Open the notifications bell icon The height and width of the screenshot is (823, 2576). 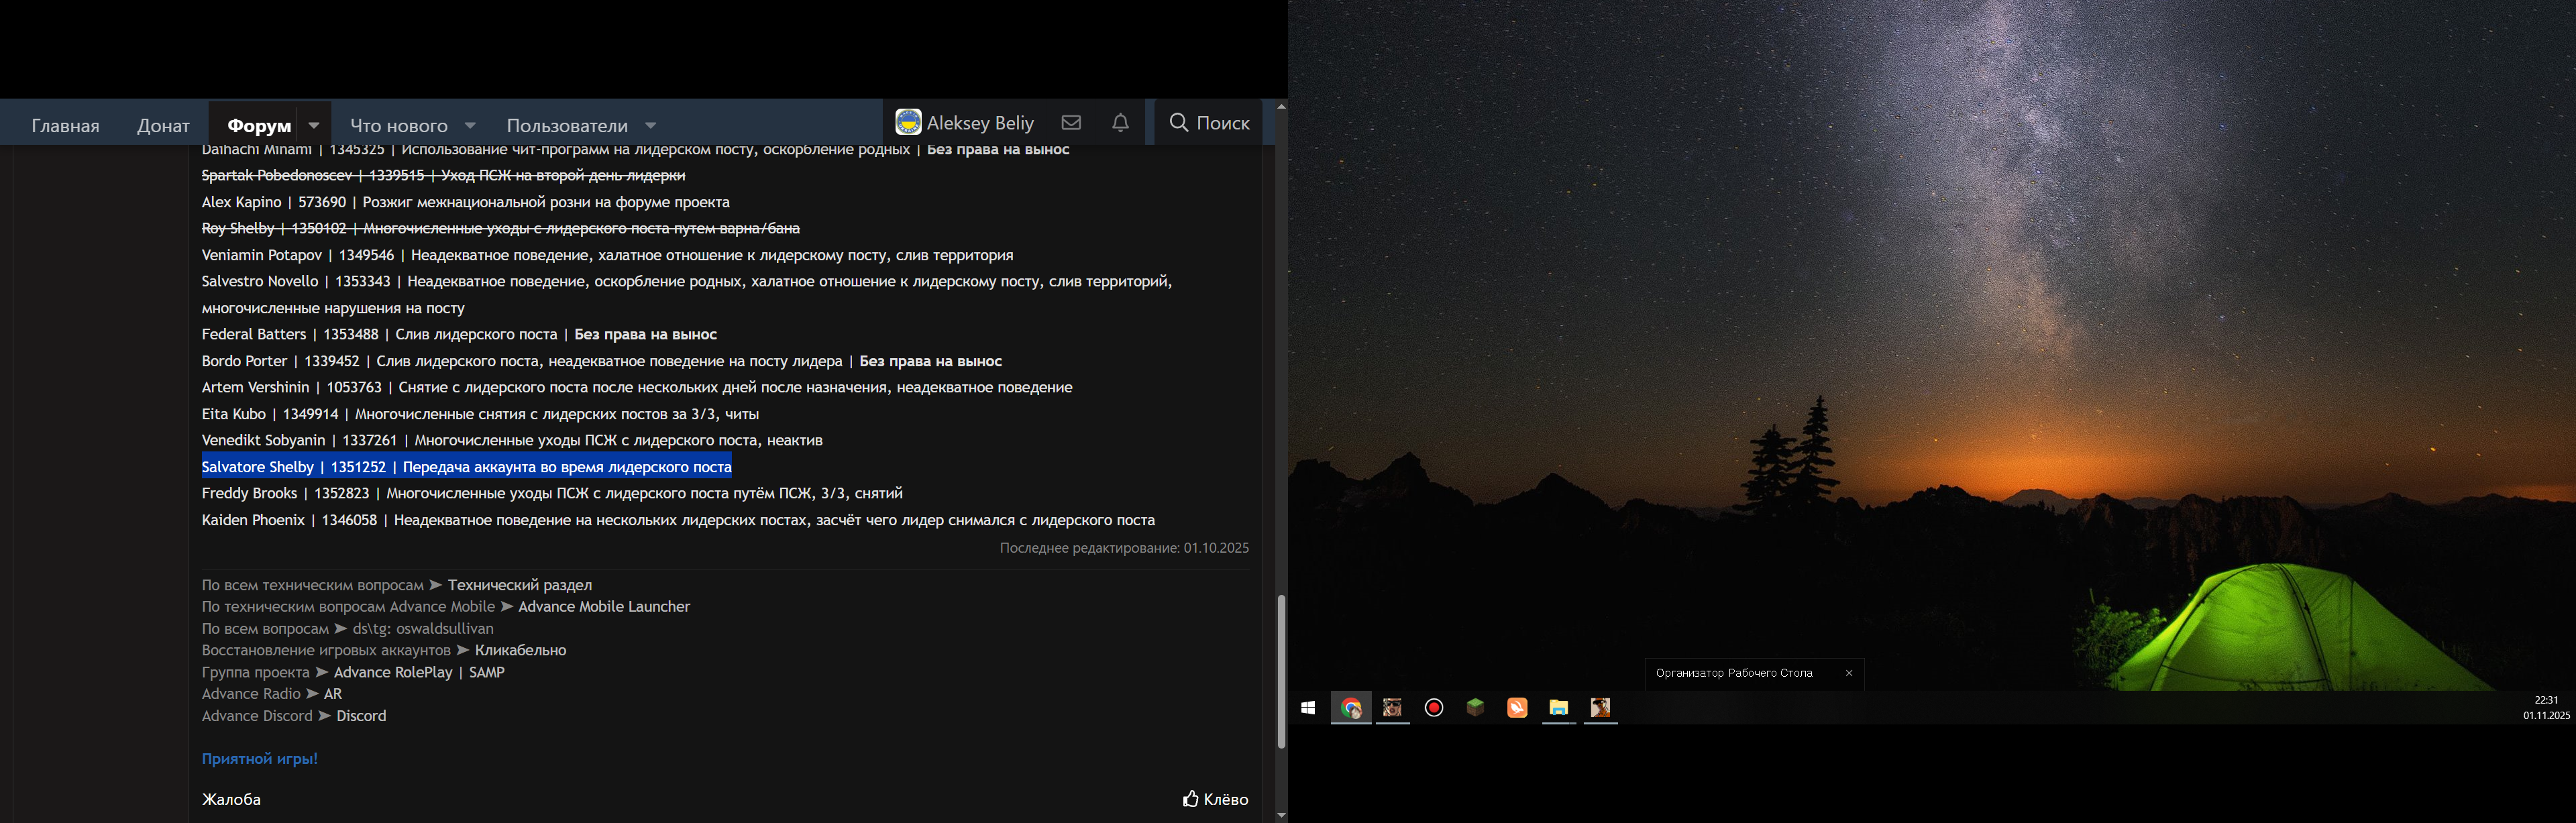click(1120, 122)
